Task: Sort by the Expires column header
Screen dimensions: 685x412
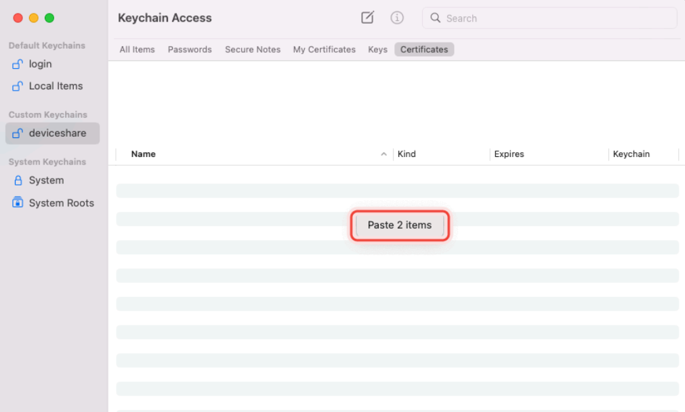Action: point(509,154)
